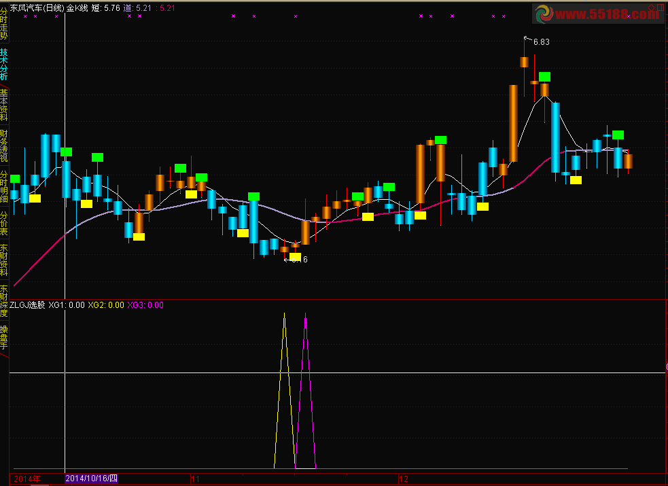Open the 操盘手 sidebar tab
Screen dimensions: 668x486
[4, 337]
